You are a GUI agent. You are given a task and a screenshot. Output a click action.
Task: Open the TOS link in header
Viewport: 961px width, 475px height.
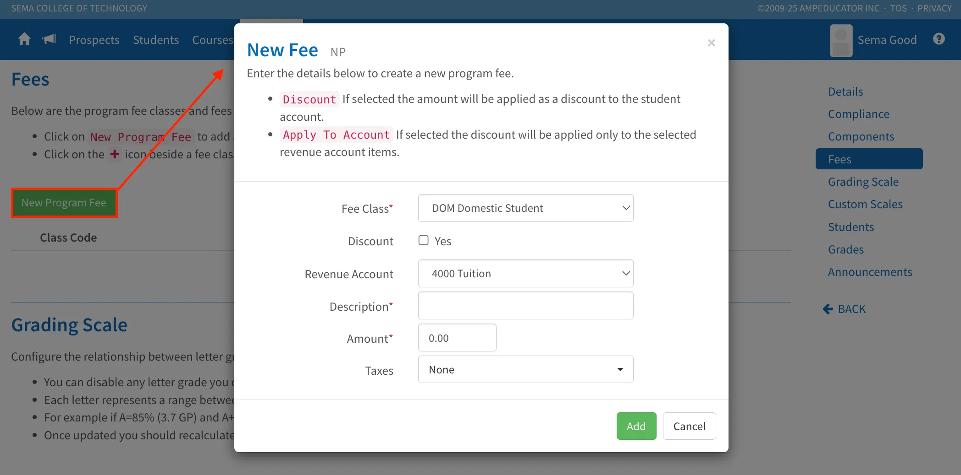[x=898, y=8]
